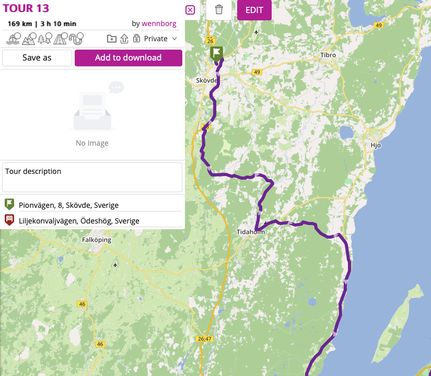
Task: Click the Save as button
Action: tap(37, 57)
